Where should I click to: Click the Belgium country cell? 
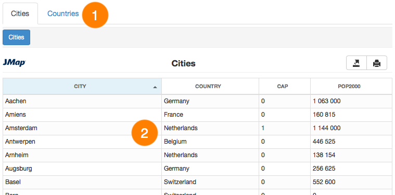point(175,142)
